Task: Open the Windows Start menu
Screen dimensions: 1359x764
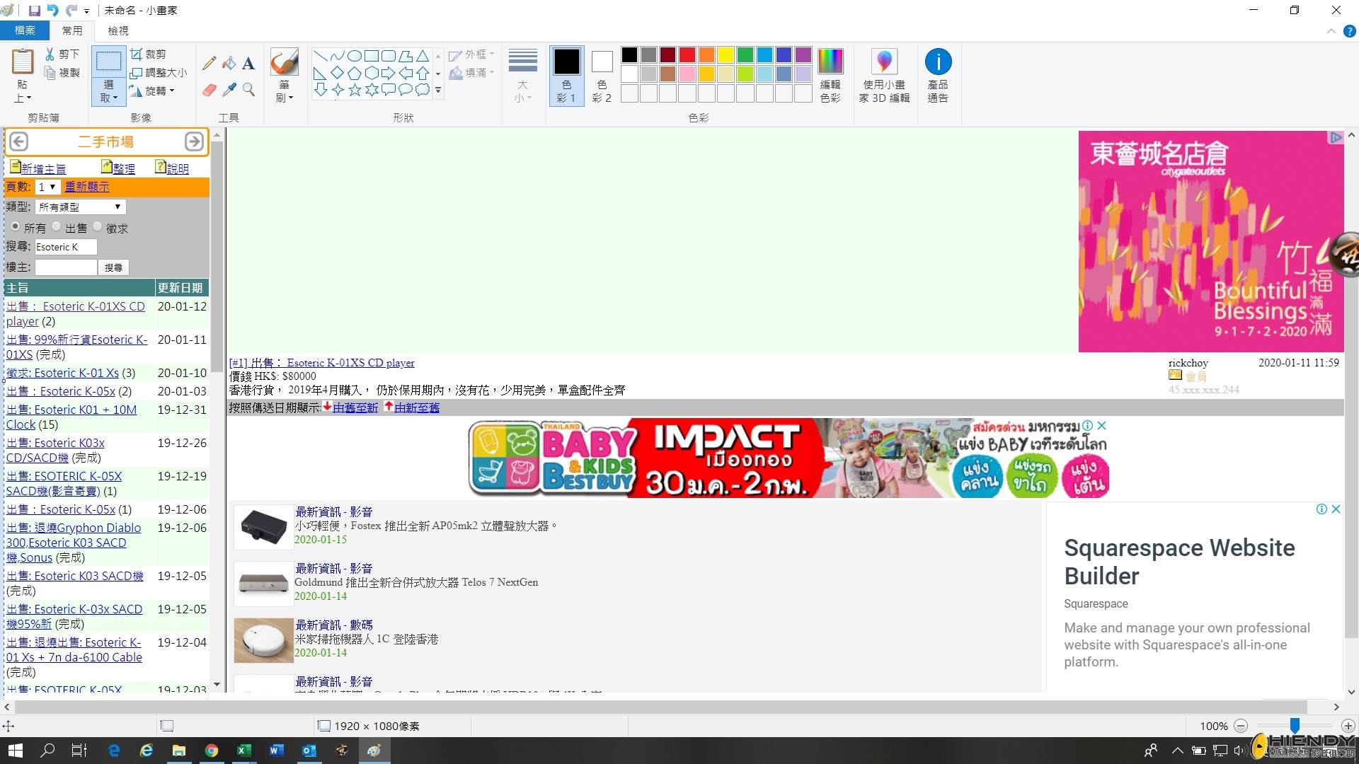Action: pyautogui.click(x=16, y=751)
